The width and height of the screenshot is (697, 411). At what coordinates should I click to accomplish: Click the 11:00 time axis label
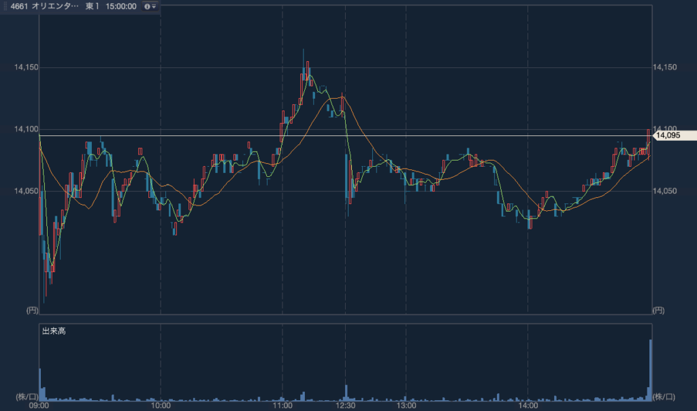coord(282,406)
